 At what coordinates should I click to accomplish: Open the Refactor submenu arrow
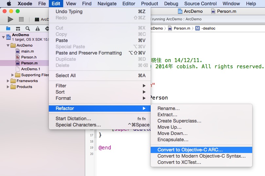144,108
